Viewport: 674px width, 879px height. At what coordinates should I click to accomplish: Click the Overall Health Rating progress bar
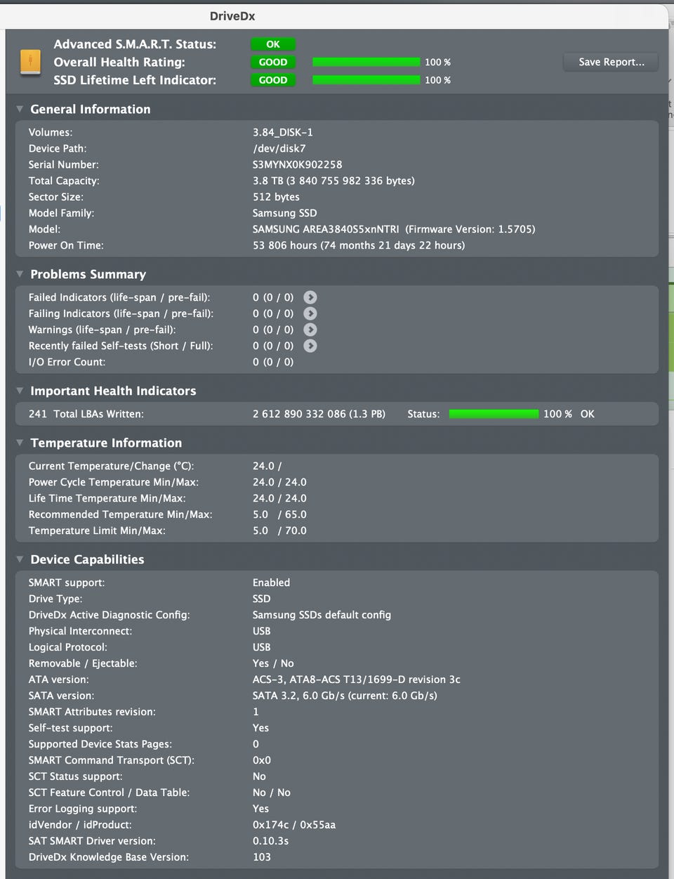click(x=366, y=62)
